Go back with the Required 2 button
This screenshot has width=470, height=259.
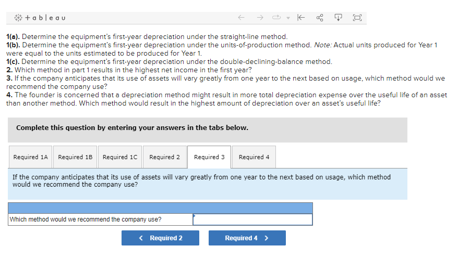[x=160, y=238]
